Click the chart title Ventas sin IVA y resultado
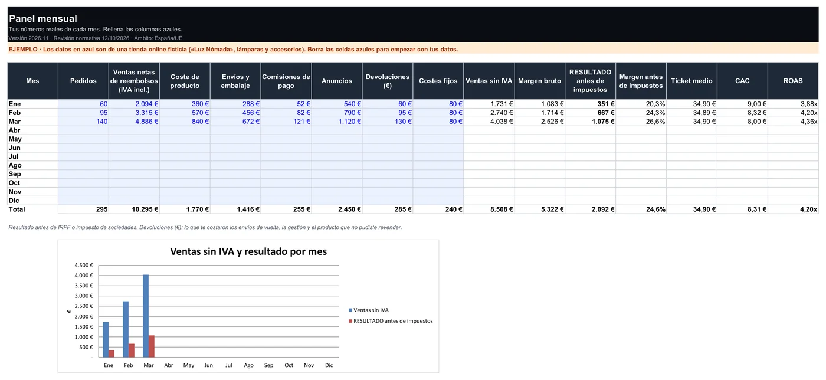This screenshot has width=826, height=380. [x=248, y=251]
